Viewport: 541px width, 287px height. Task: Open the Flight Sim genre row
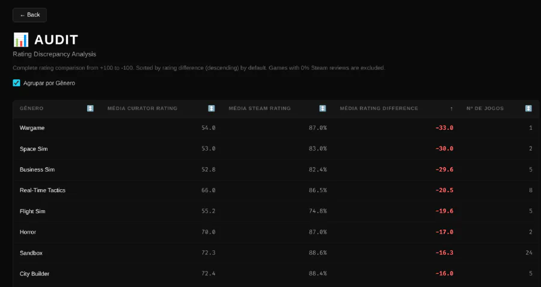click(x=32, y=211)
